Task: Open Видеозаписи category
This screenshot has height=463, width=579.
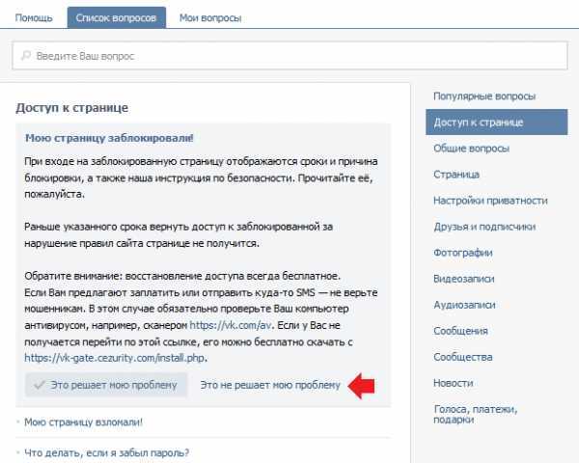Action: (464, 279)
